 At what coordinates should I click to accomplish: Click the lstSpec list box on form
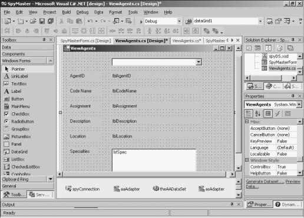pos(154,160)
